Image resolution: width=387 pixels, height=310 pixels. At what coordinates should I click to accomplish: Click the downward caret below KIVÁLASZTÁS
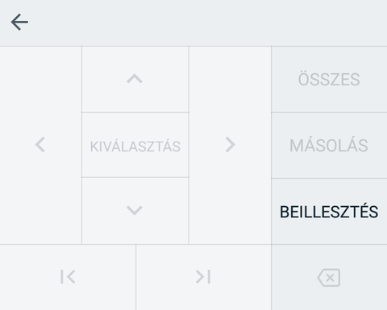(135, 210)
